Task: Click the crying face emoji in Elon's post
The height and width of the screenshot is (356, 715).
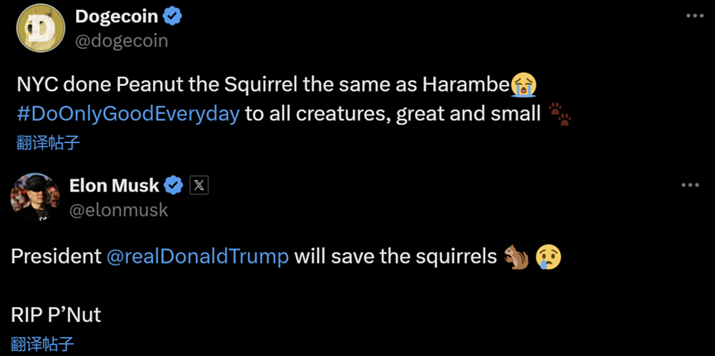Action: pos(548,256)
